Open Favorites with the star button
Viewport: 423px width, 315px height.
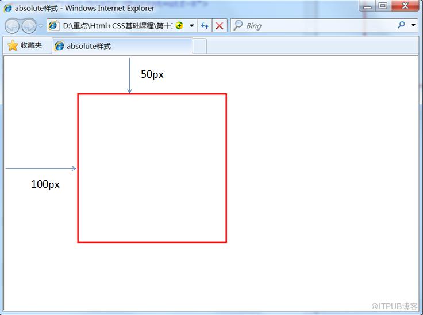(25, 45)
